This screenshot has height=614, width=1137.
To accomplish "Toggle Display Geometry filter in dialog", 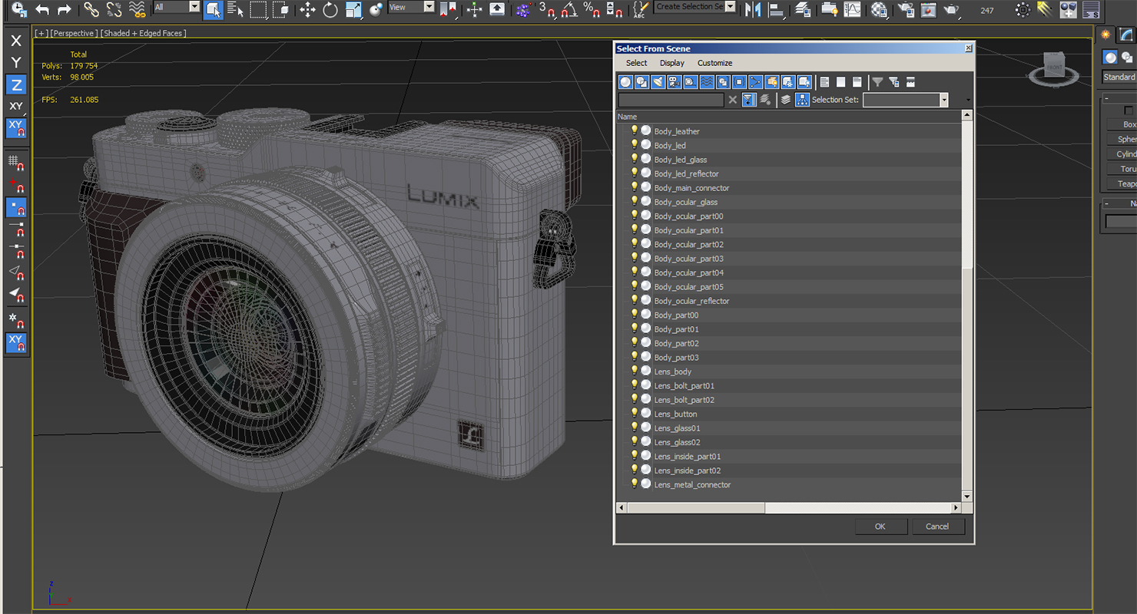I will 625,82.
